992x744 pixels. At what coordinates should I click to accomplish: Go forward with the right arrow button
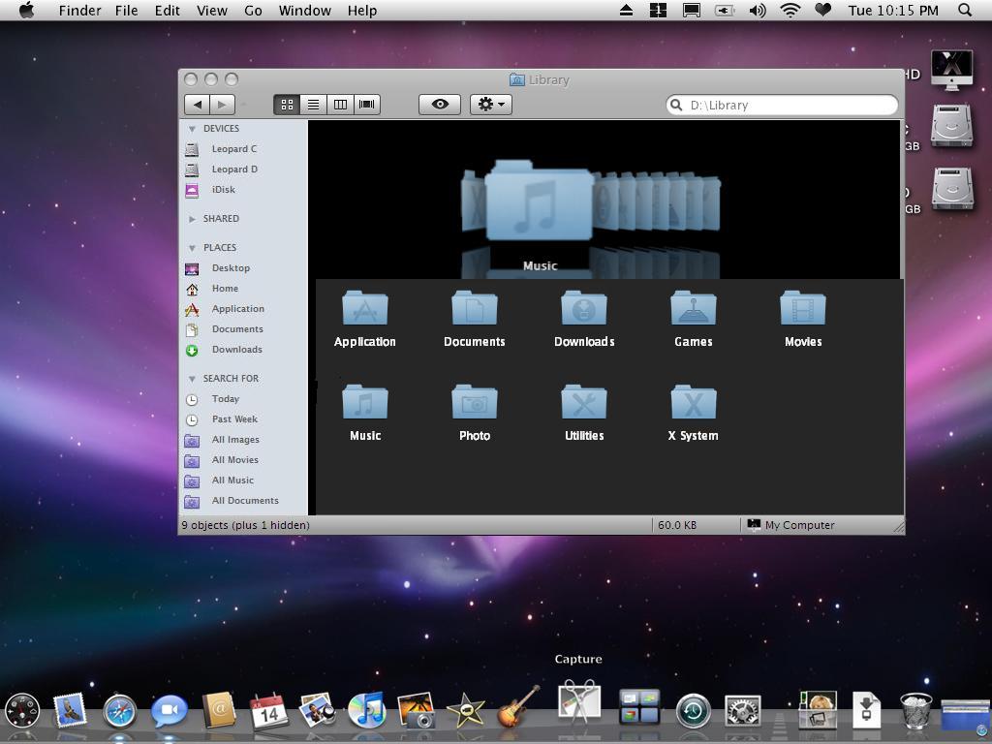222,105
